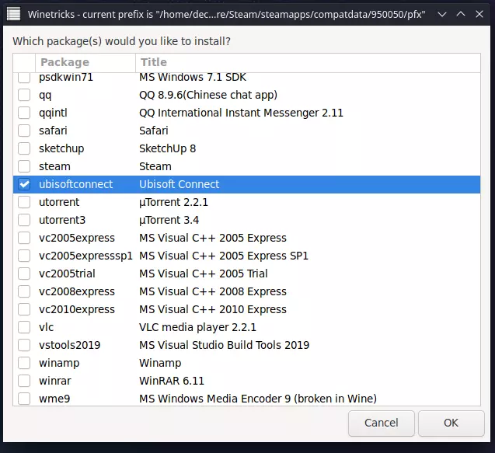Select the MS Windows Media Encoder 9 row
495x453 pixels.
(257, 399)
